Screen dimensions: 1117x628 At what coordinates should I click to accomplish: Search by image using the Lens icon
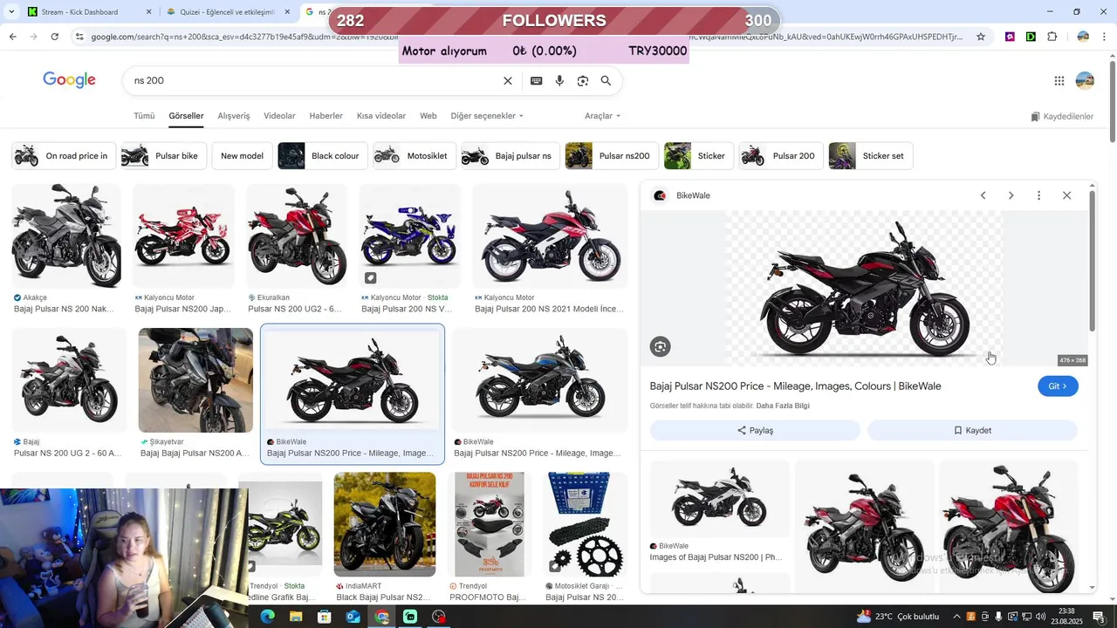[x=583, y=81]
